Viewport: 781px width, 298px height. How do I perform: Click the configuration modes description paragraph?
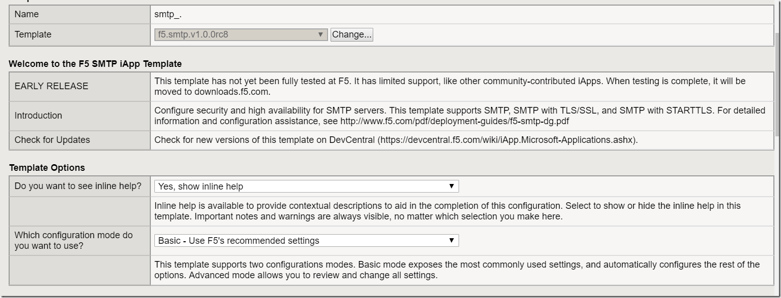click(457, 270)
